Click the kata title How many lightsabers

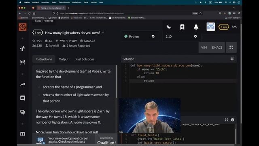click(x=72, y=33)
